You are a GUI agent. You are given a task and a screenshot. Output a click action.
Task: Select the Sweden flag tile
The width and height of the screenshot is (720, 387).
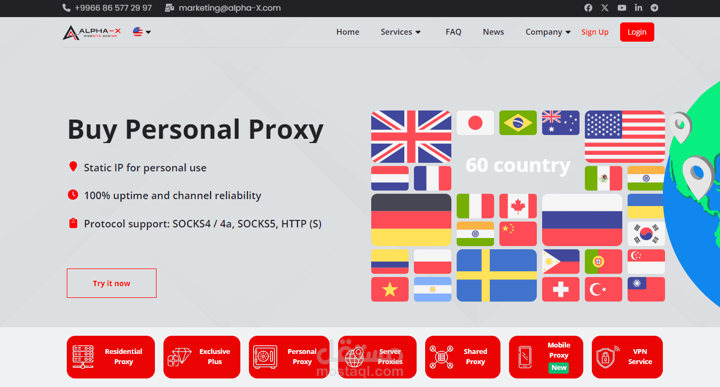click(x=497, y=275)
